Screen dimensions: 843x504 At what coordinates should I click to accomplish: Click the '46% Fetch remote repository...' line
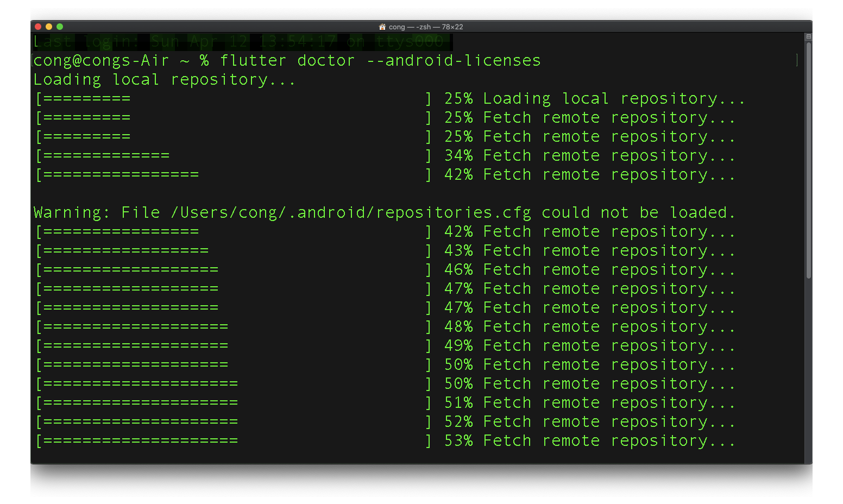(x=589, y=269)
